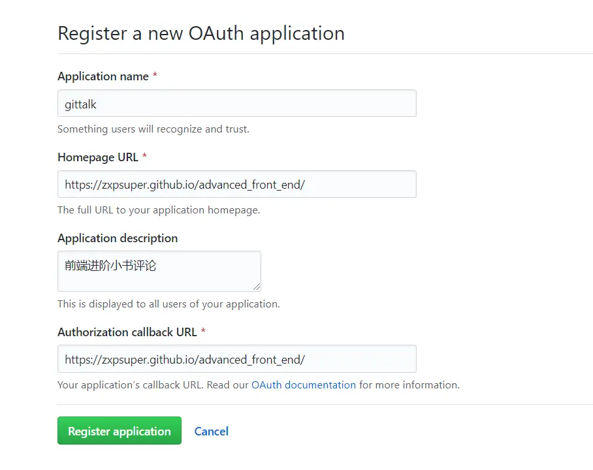Click the "displayed to all users" hint text

point(168,304)
